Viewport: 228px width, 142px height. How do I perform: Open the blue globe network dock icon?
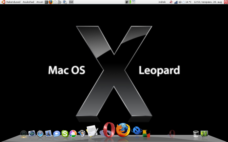(137, 132)
